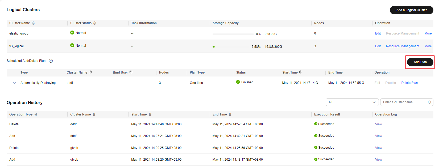View log for 14:27:21 Add operation
Viewport: 439px width, 167px height.
(x=378, y=136)
